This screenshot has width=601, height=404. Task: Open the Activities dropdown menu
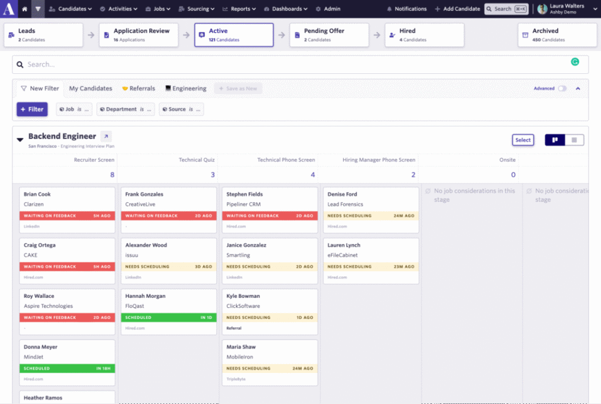pyautogui.click(x=119, y=9)
